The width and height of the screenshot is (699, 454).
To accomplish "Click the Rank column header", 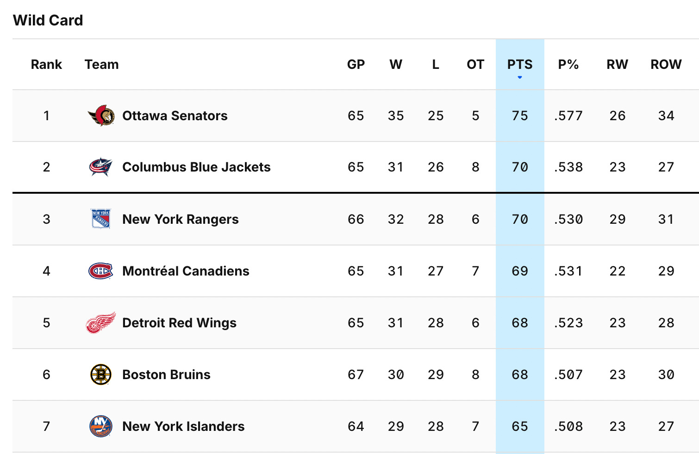I will (x=46, y=64).
